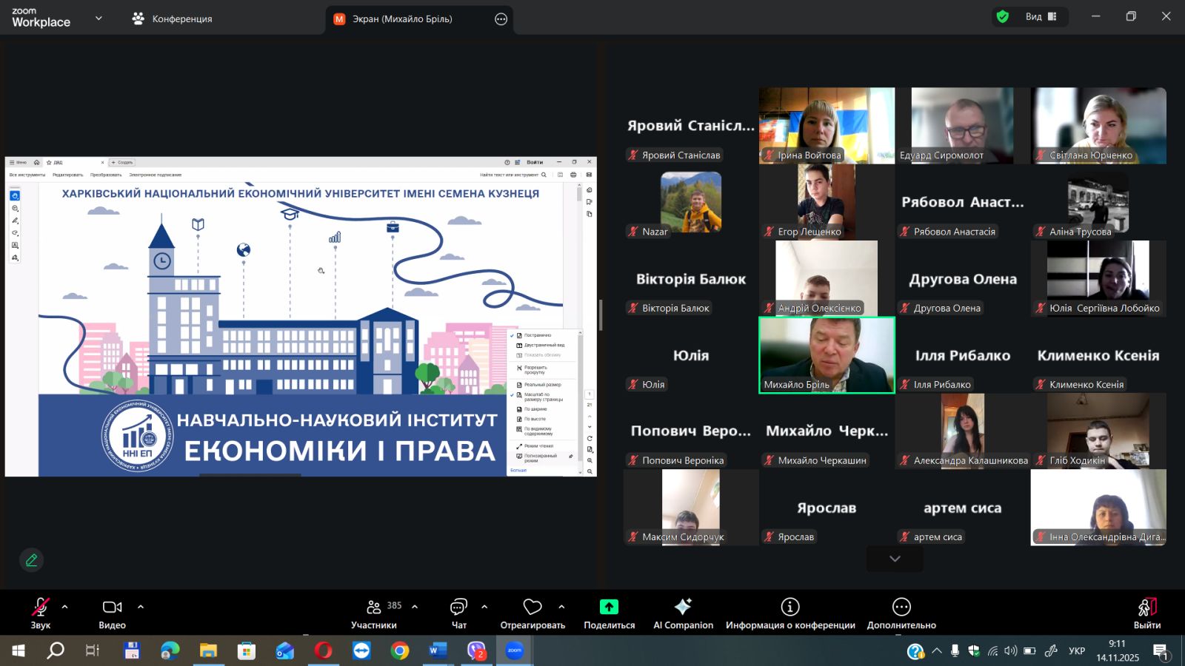The height and width of the screenshot is (666, 1185).
Task: Leave meeting with the Выйти button
Action: (1146, 613)
